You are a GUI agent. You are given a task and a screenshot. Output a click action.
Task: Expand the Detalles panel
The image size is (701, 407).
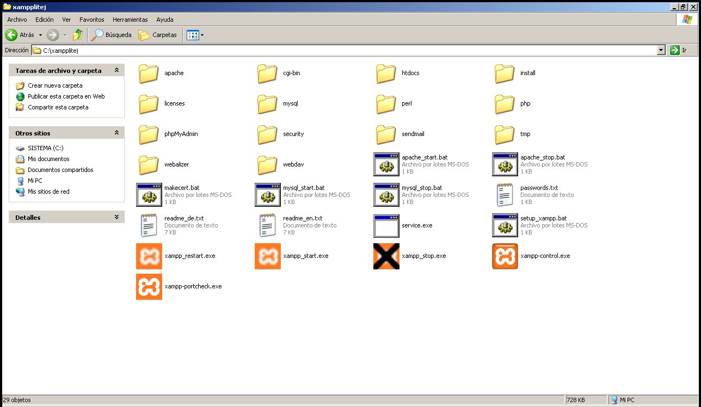[116, 217]
